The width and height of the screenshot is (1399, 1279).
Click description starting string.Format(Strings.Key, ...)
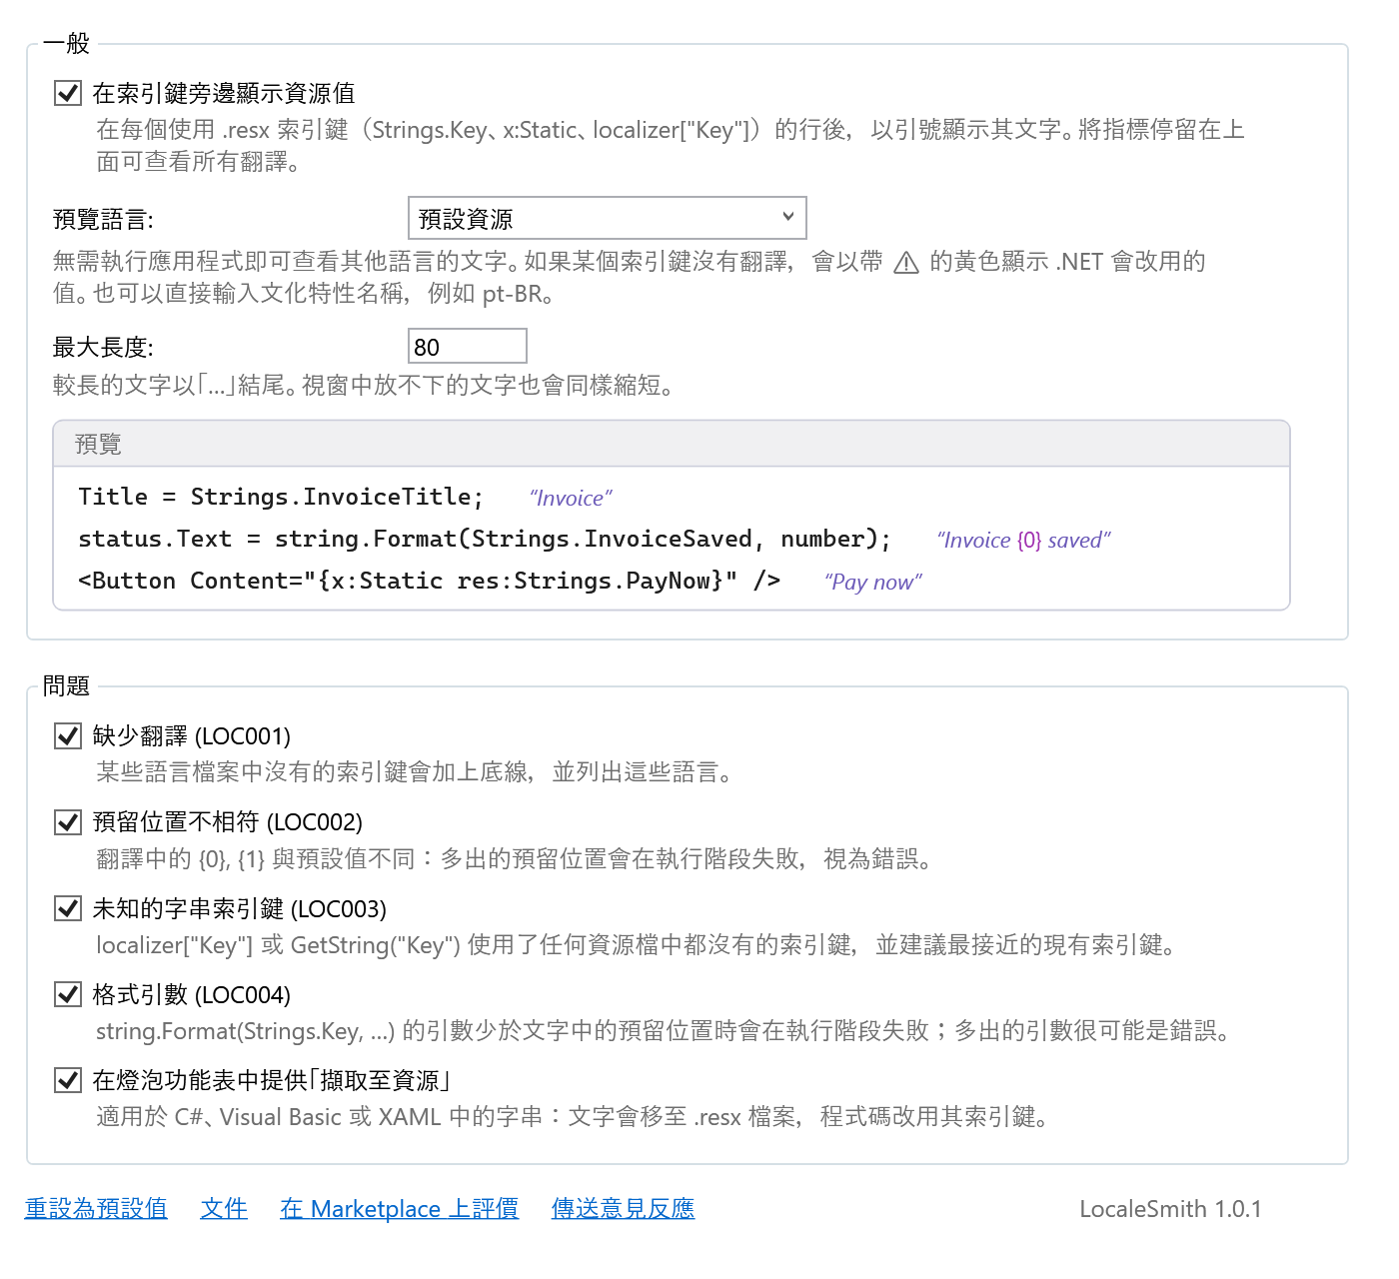[663, 1030]
